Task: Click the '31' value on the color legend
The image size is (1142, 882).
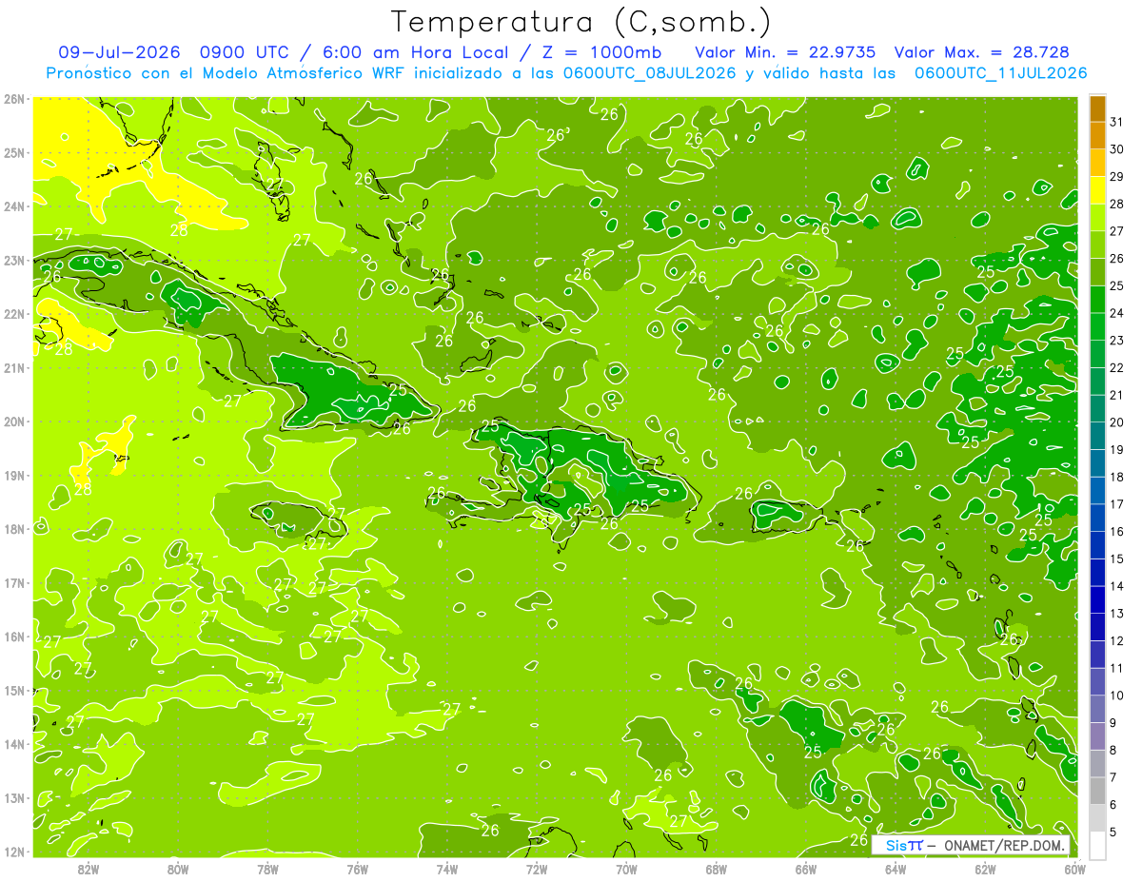Action: click(1116, 122)
